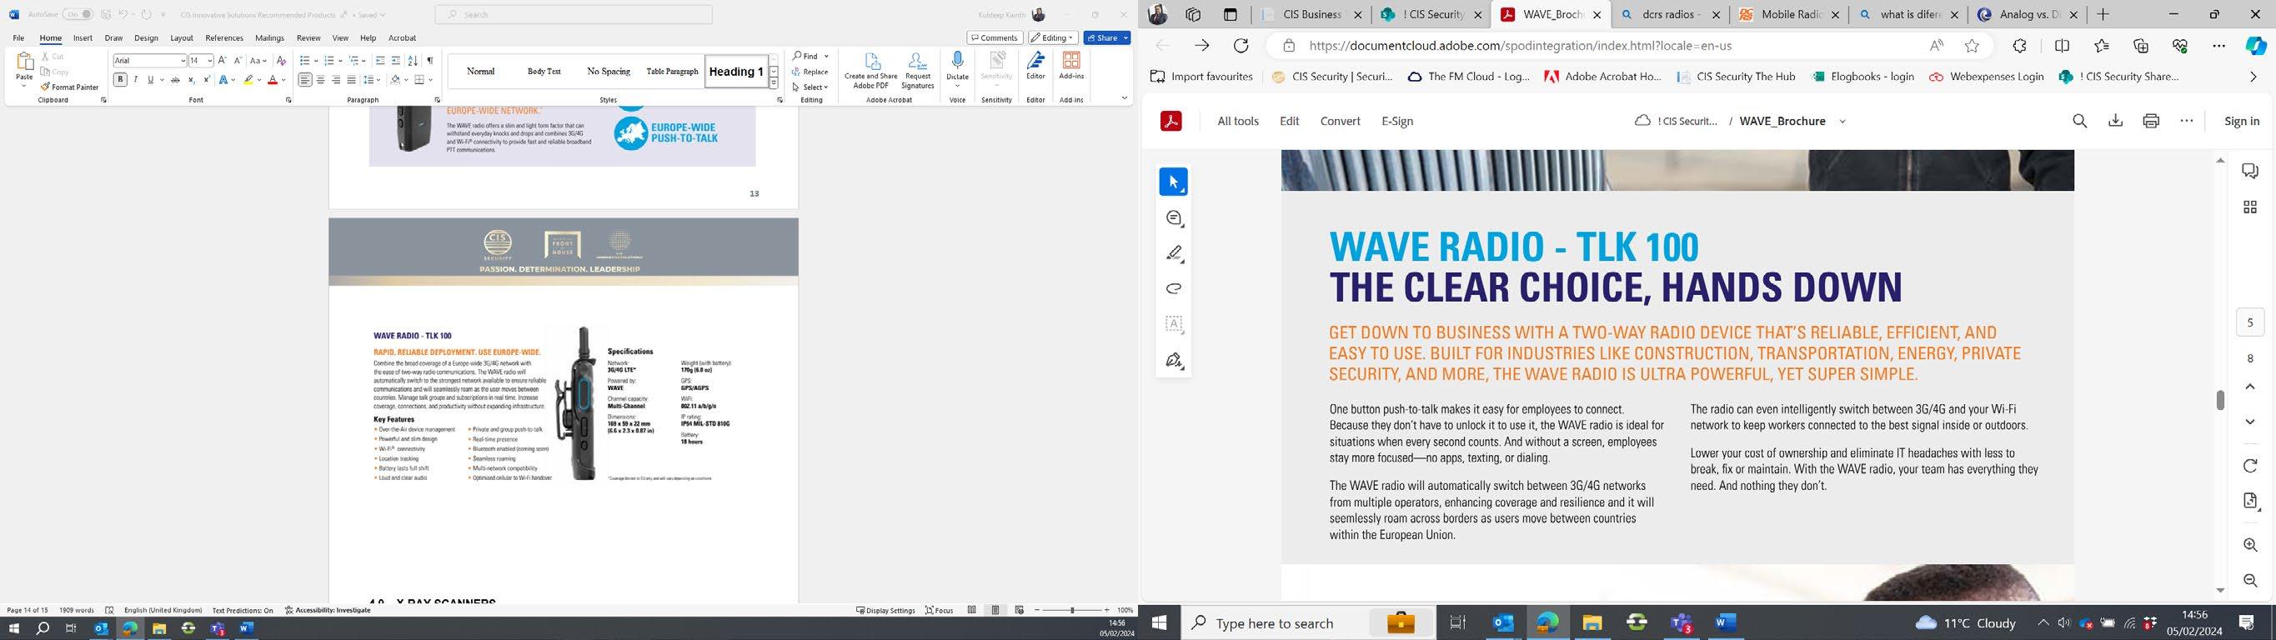Toggle Strikethrough formatting in Word

click(175, 79)
